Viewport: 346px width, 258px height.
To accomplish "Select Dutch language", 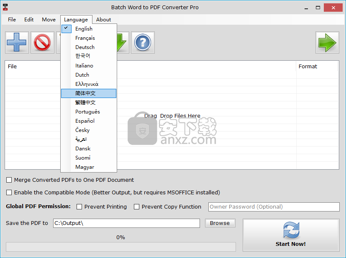I will 89,75.
